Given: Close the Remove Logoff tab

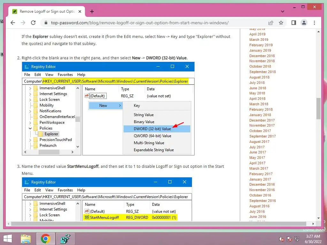Looking at the screenshot, I should 80,11.
